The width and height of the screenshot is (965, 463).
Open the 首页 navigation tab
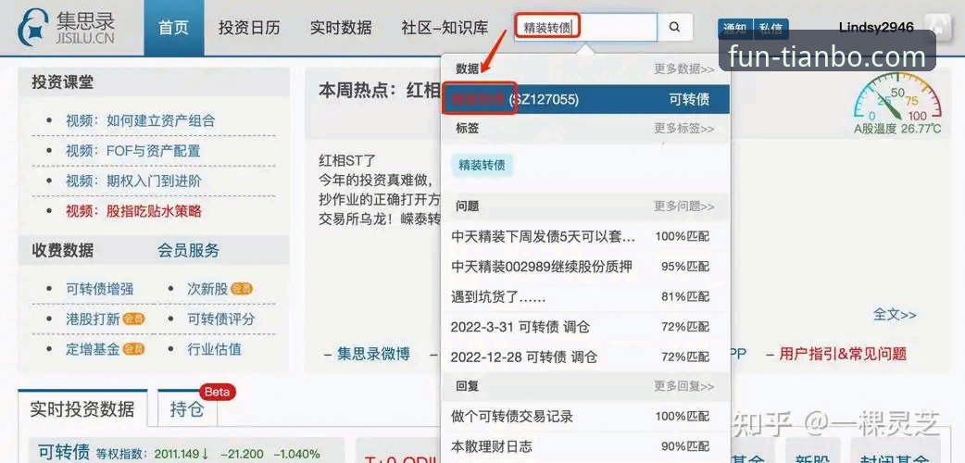pos(173,28)
